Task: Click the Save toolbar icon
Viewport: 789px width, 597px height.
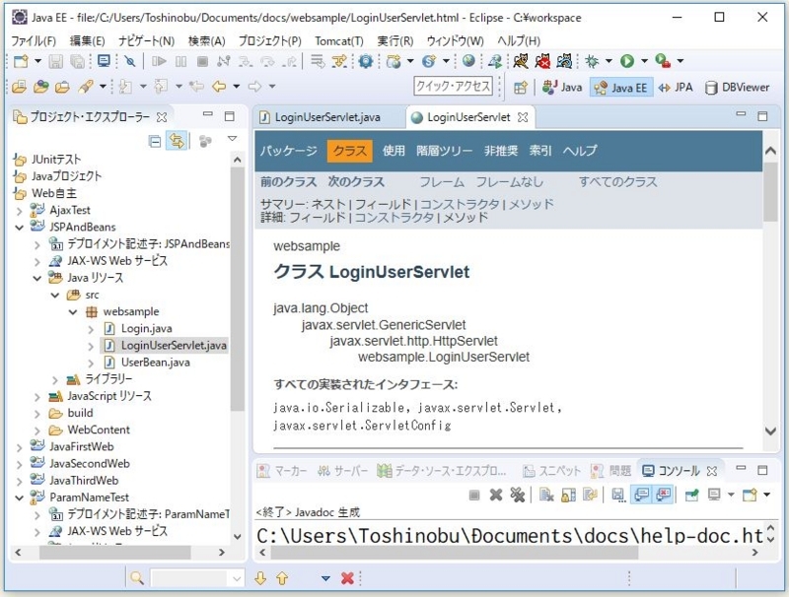Action: coord(55,61)
